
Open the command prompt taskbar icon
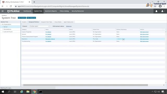click(40, 92)
